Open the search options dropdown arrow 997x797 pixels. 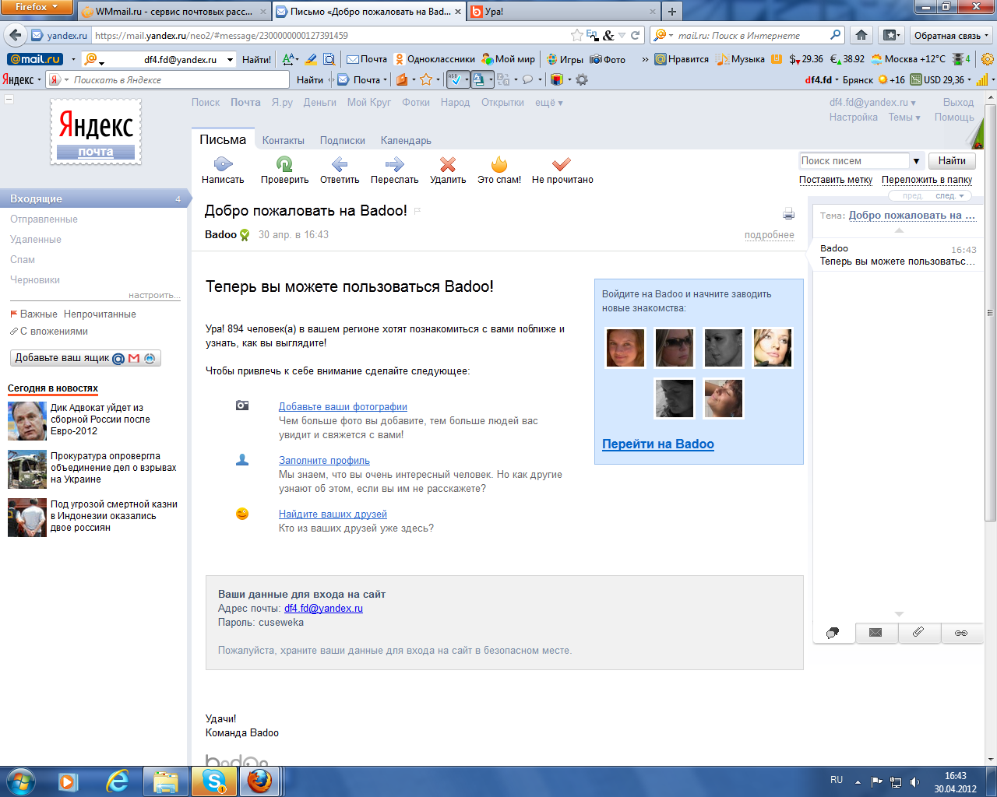916,161
